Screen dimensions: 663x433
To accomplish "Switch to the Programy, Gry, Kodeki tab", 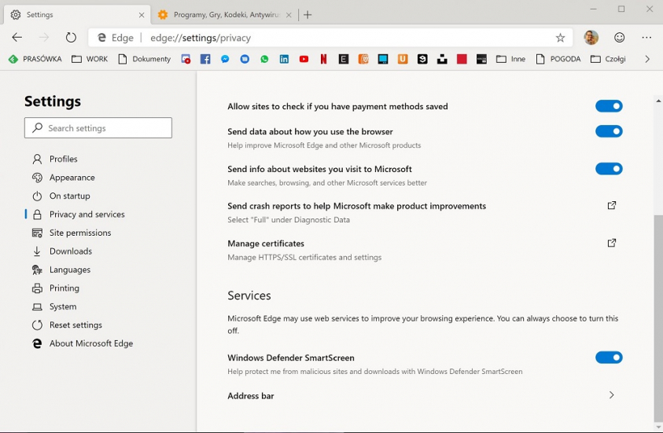I will [x=220, y=15].
